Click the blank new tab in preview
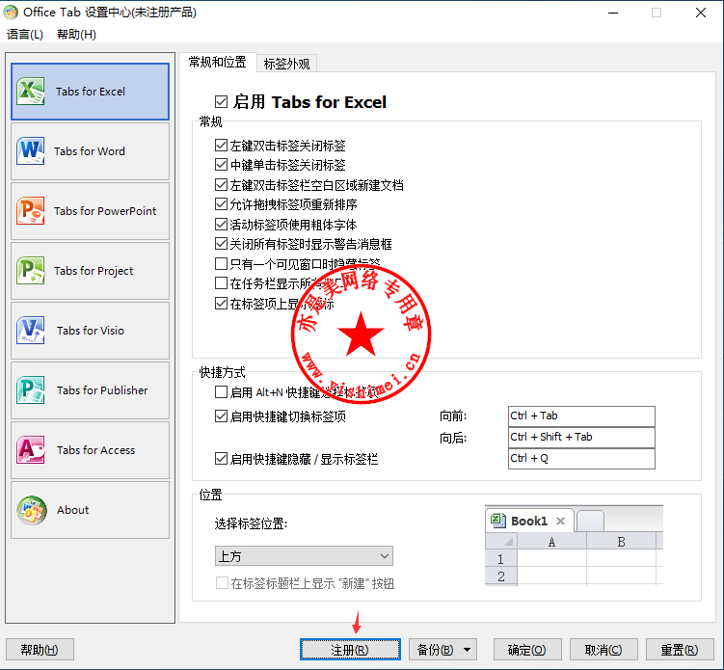This screenshot has height=670, width=724. click(x=590, y=522)
